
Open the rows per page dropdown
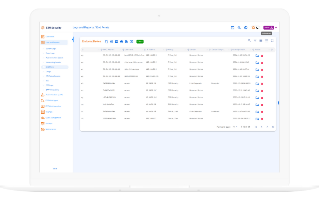point(235,127)
